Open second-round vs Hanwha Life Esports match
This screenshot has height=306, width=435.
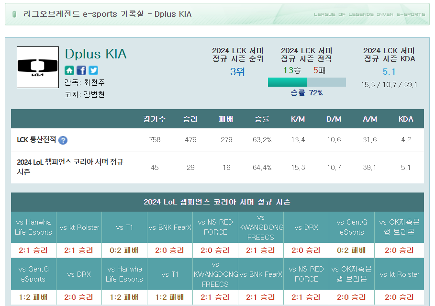click(x=124, y=274)
